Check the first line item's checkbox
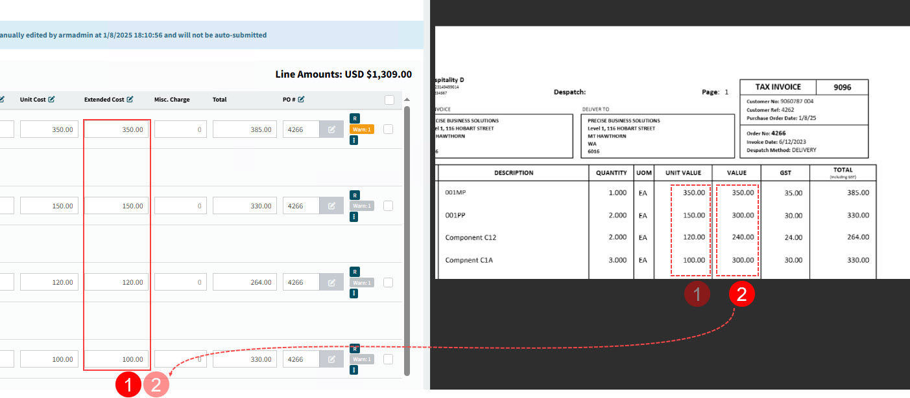The width and height of the screenshot is (910, 398). coord(389,129)
